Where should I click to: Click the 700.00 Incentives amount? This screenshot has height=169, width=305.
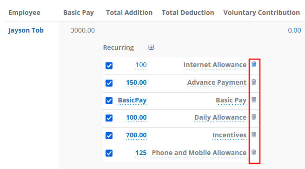[x=136, y=135]
